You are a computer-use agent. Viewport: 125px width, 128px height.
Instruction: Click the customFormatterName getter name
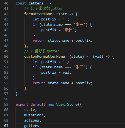point(45,57)
